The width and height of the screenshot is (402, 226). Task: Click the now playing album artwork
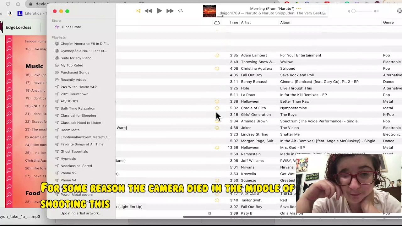pos(209,11)
